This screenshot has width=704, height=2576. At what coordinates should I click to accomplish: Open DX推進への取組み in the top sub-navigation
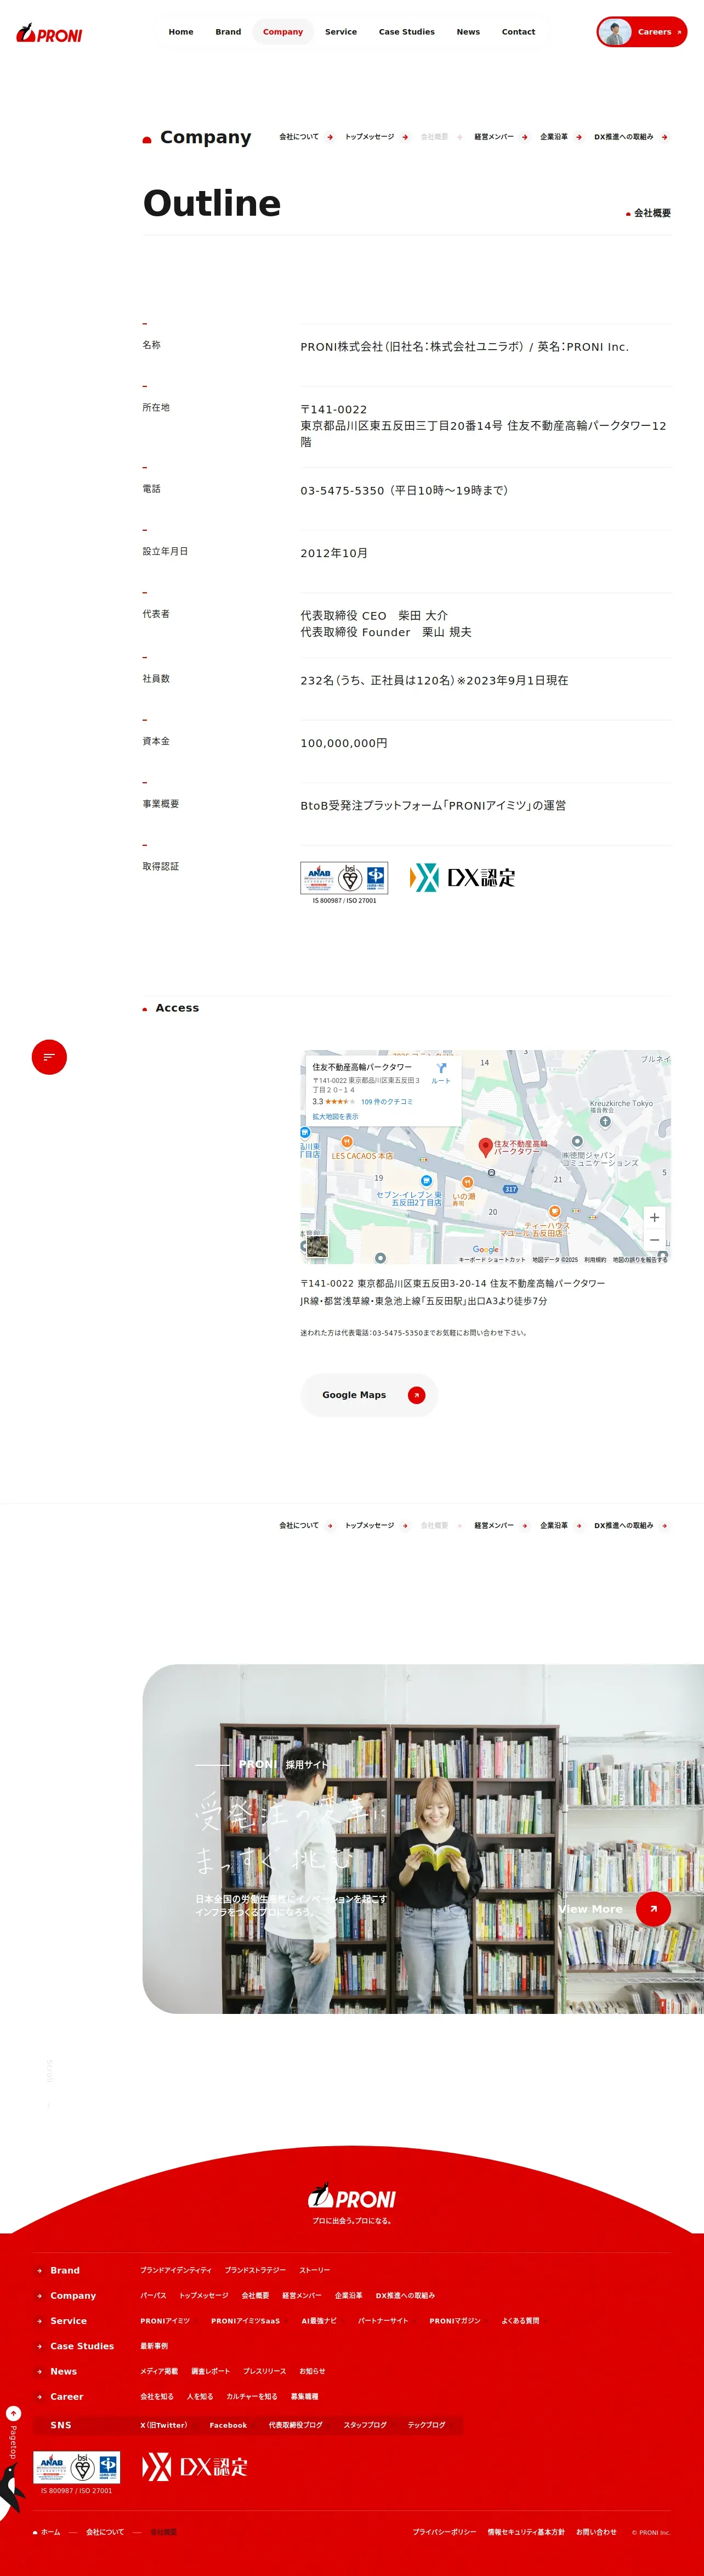(x=631, y=137)
